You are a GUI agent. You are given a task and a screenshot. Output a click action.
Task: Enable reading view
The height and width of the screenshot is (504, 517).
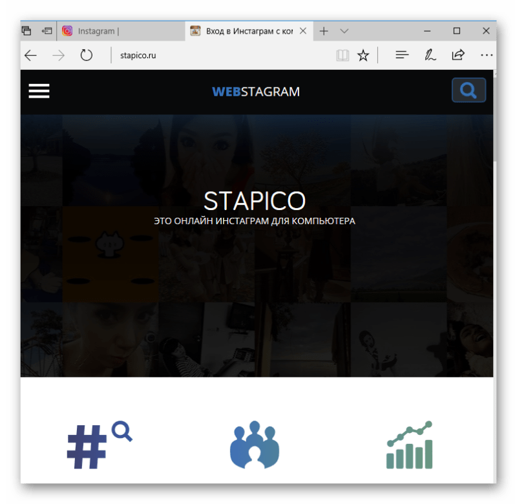tap(343, 55)
